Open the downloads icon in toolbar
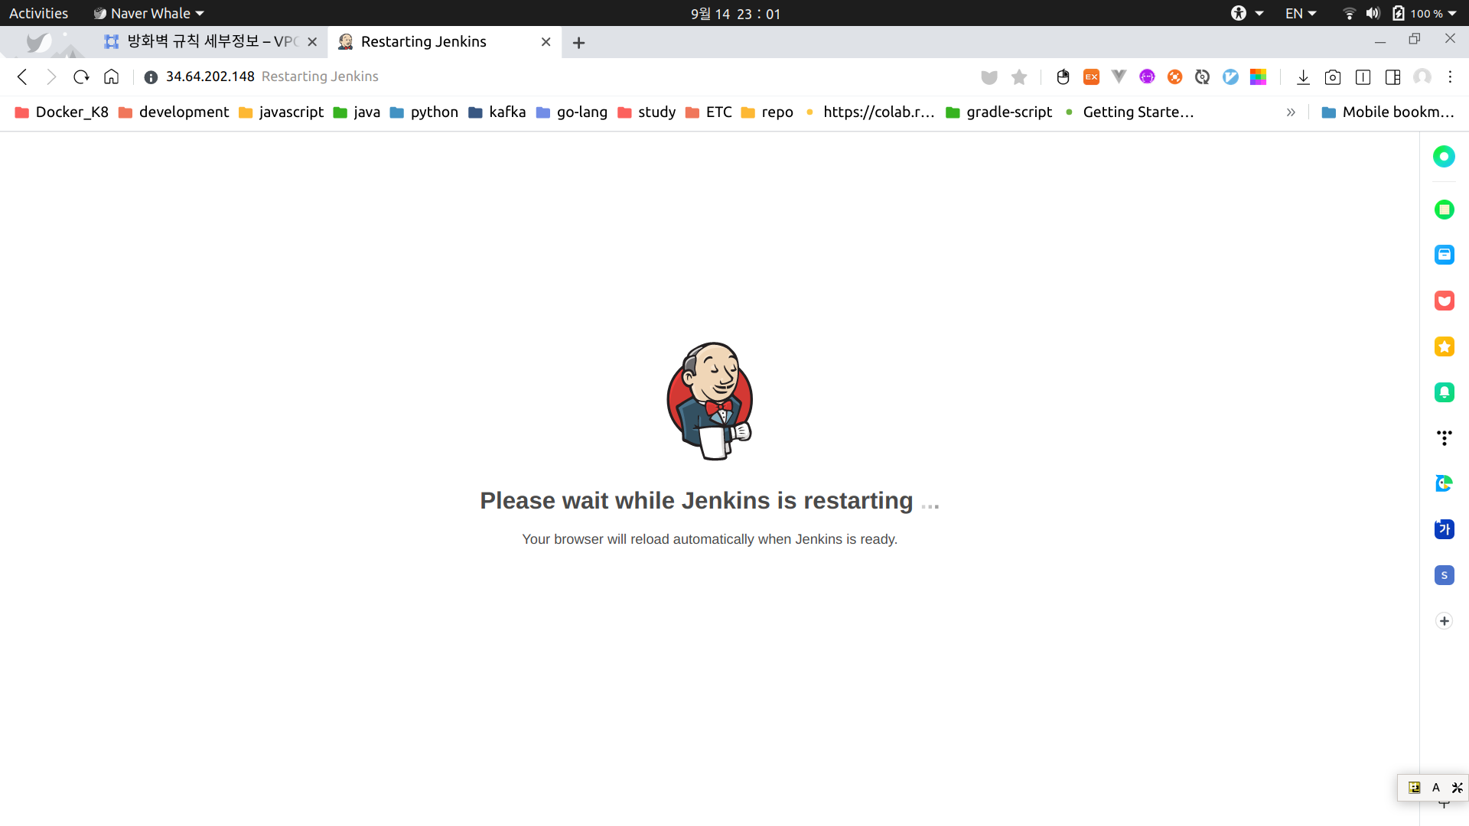Viewport: 1469px width, 826px height. pyautogui.click(x=1303, y=76)
